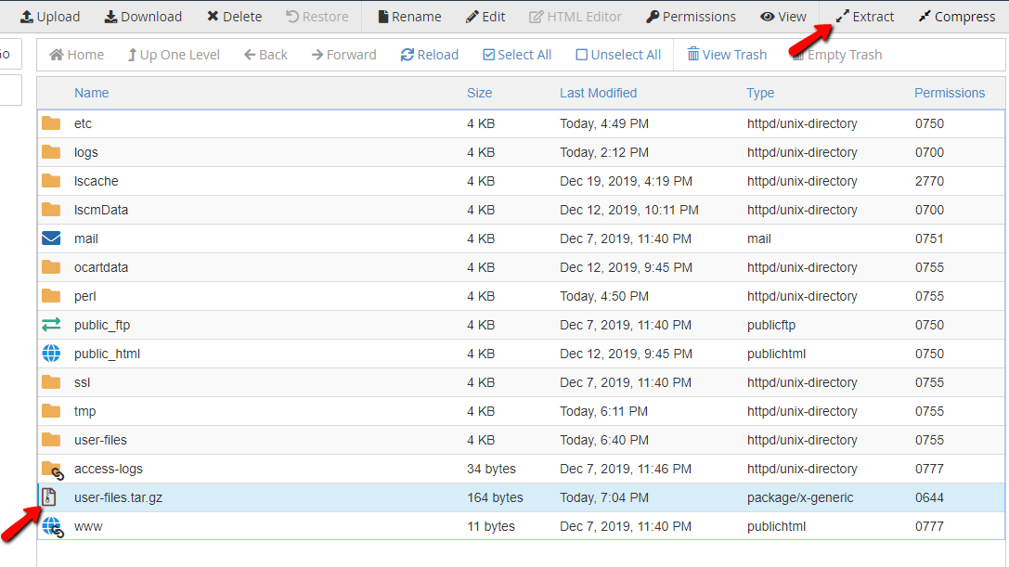Image resolution: width=1009 pixels, height=567 pixels.
Task: Click the lscache folder icon
Action: pos(51,181)
